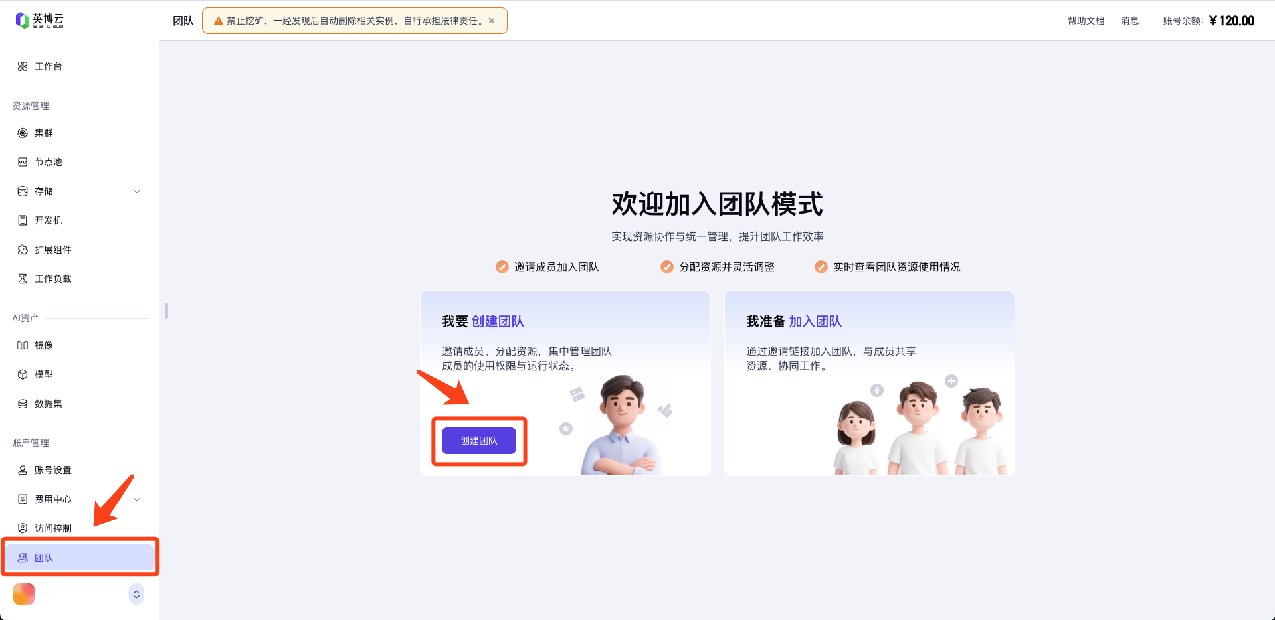Open 扩展组件 extension components icon
The height and width of the screenshot is (620, 1275).
[23, 250]
